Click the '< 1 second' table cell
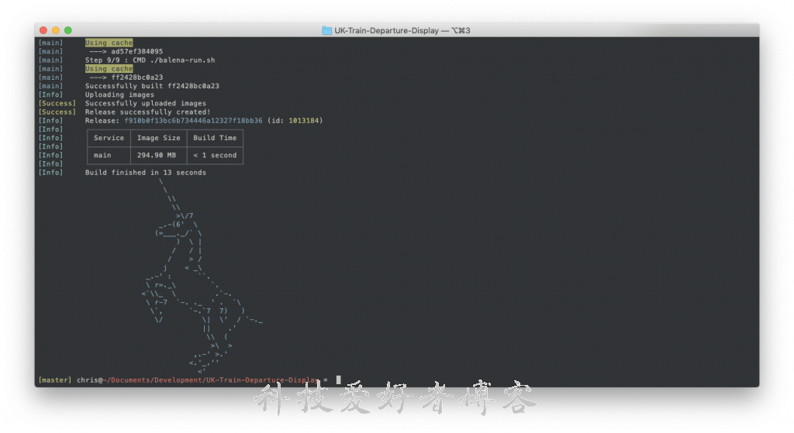 [215, 155]
